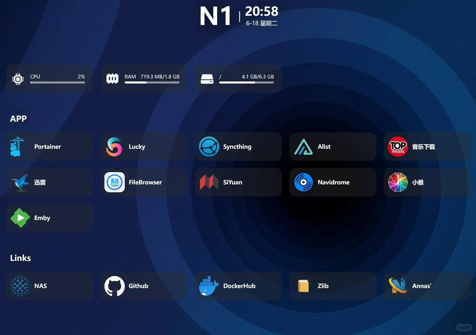Launch Syncthing by its name

(x=237, y=147)
